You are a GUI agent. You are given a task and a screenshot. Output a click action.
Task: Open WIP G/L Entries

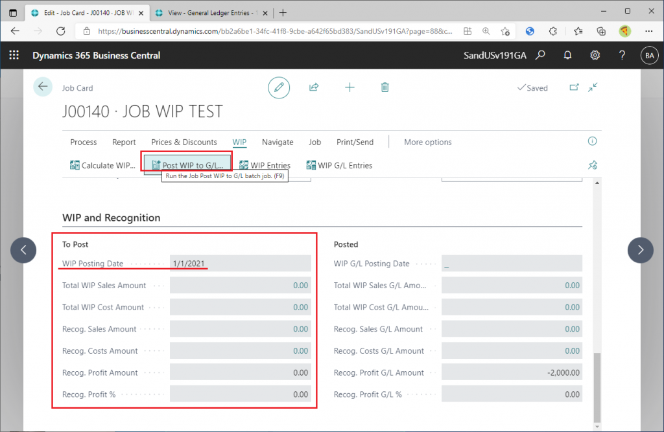tap(340, 165)
